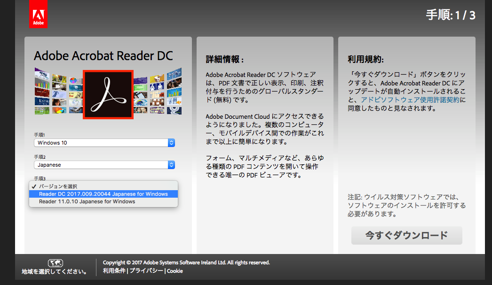
Task: Click the thumbnail collage right of Acrobat icon
Action: pyautogui.click(x=159, y=92)
